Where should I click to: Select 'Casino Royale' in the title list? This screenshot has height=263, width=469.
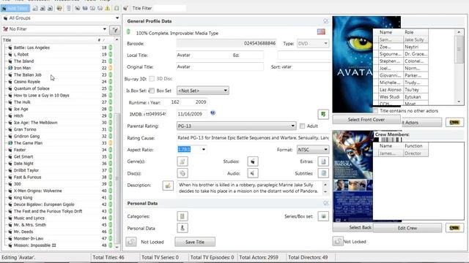(26, 82)
